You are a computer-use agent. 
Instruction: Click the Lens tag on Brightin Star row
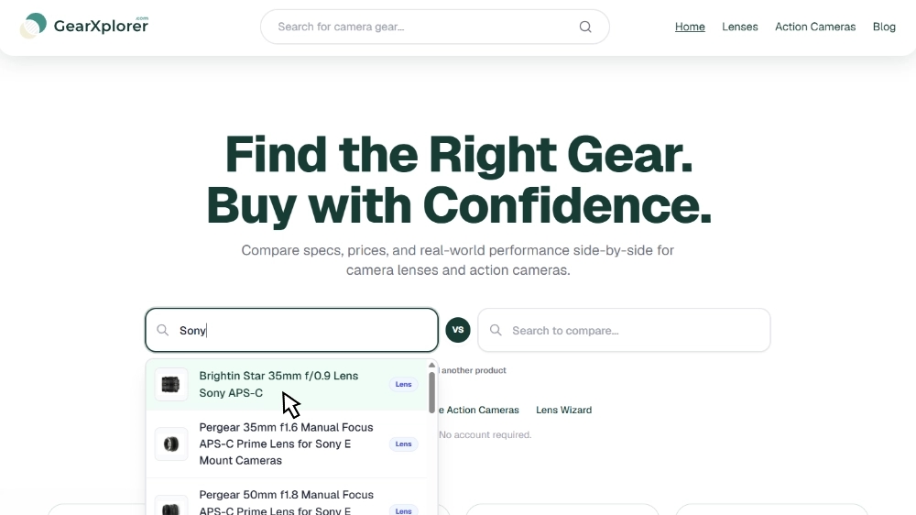click(404, 385)
